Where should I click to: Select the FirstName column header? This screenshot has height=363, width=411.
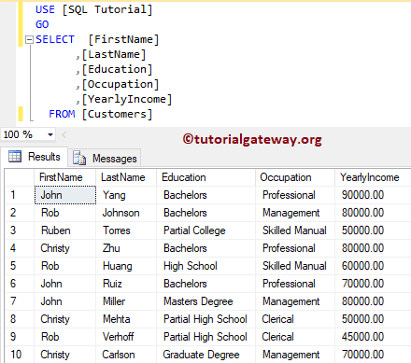(64, 177)
